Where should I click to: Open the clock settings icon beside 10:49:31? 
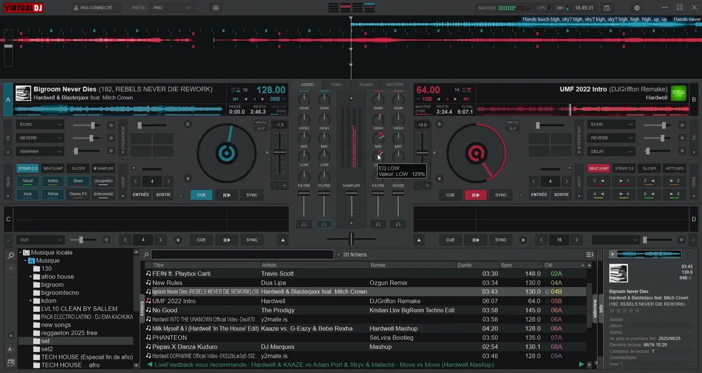click(x=607, y=8)
